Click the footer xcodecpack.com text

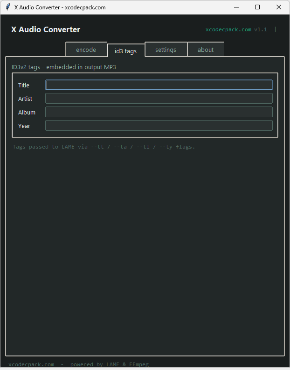point(31,364)
